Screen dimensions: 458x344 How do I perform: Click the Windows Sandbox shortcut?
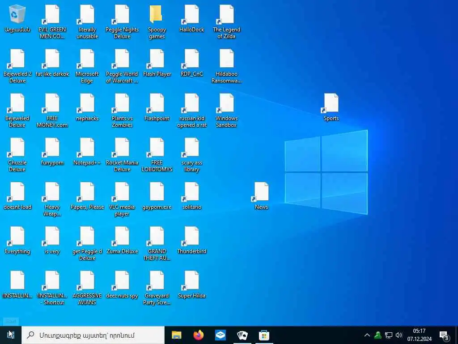[226, 111]
